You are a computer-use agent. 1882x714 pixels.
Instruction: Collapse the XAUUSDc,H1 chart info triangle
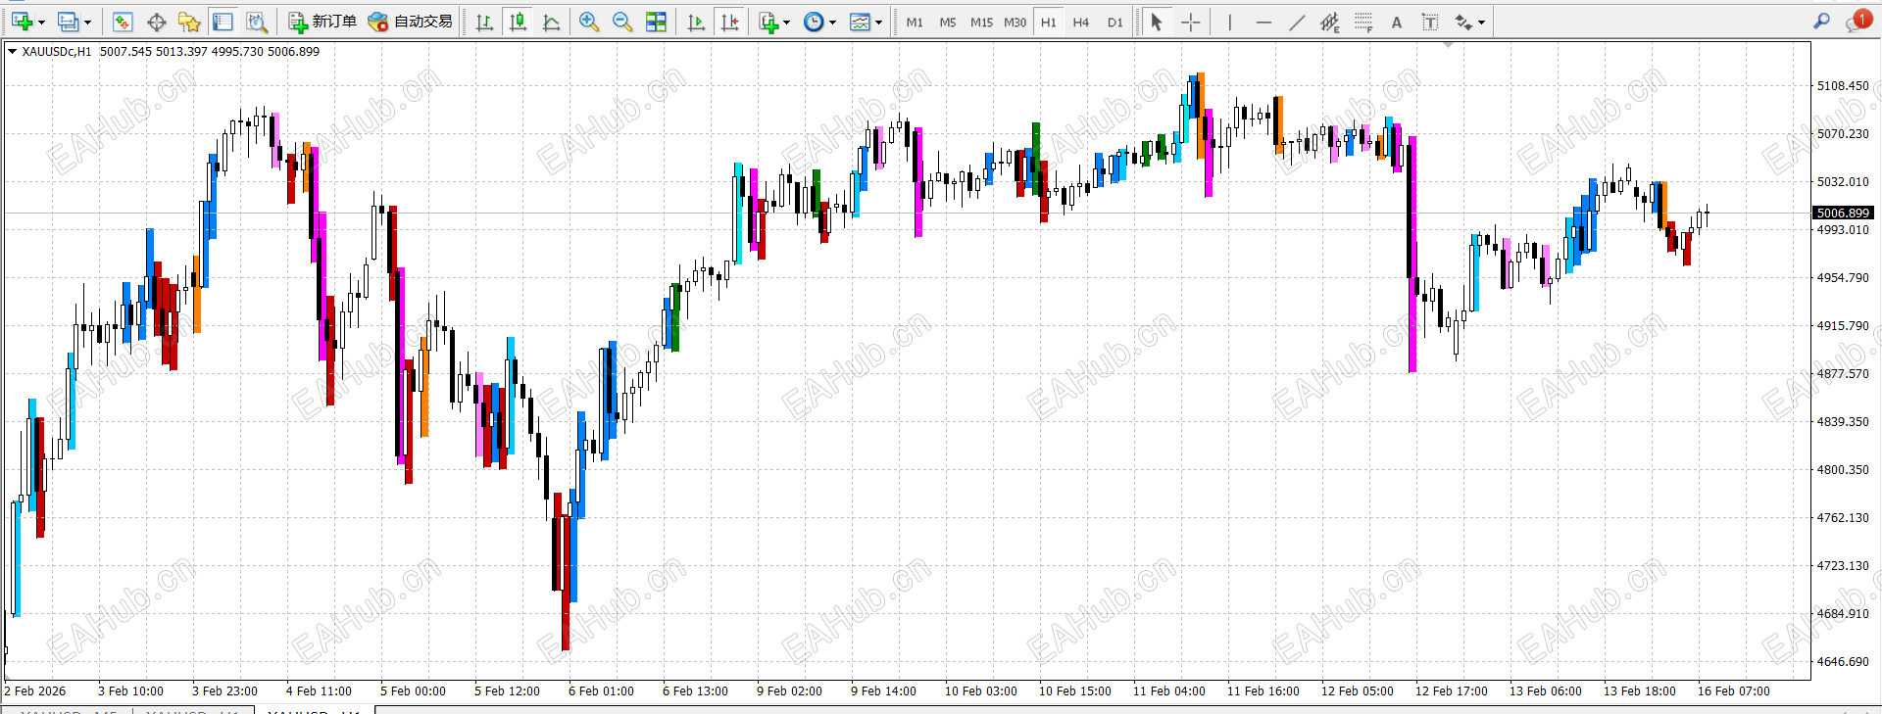pyautogui.click(x=12, y=52)
